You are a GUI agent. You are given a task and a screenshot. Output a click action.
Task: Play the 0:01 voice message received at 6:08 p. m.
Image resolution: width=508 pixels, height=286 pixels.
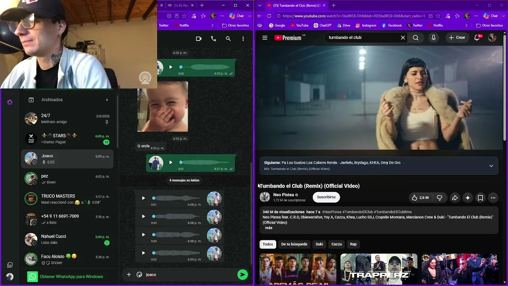coord(143,198)
